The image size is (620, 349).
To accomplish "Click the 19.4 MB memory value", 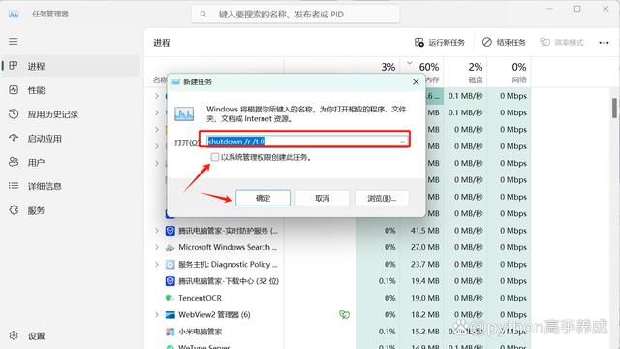I will point(424,281).
